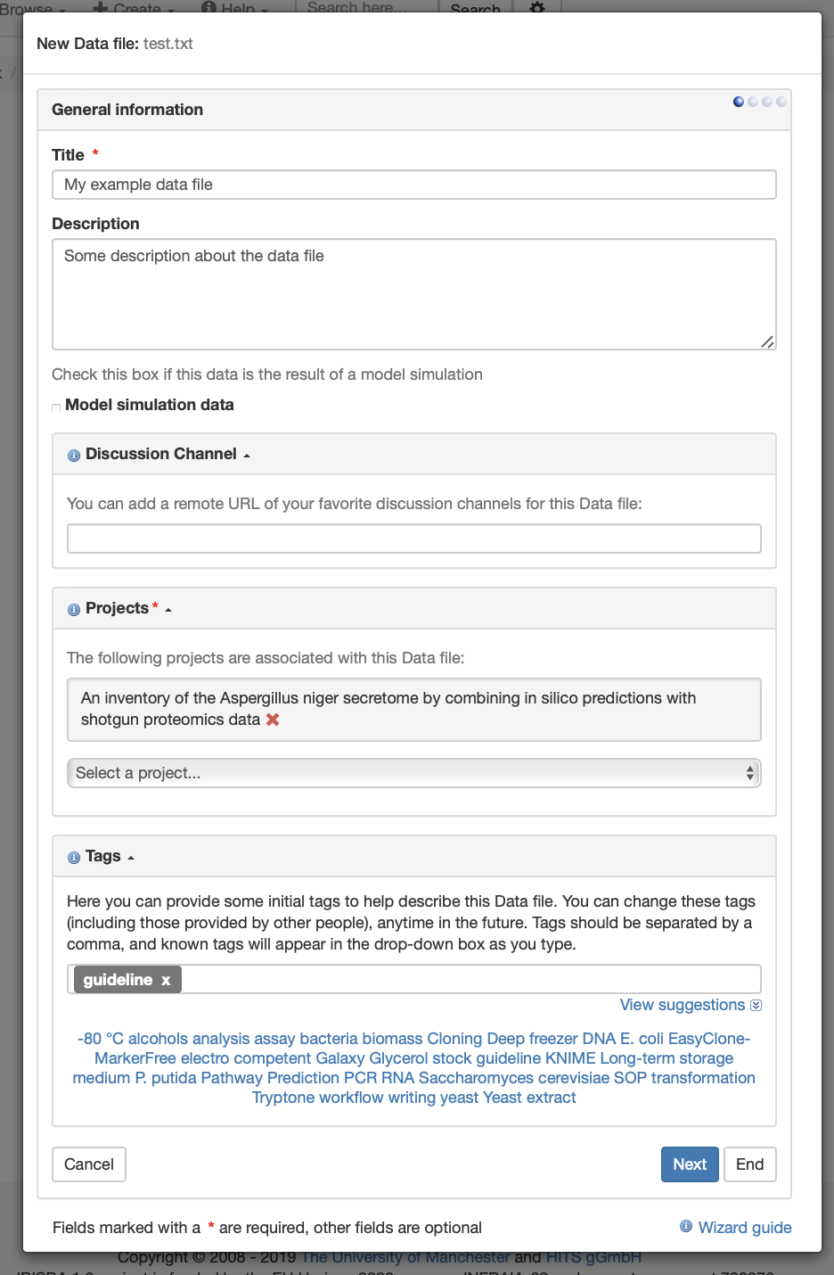Add the 'Deep freezer' suggested tag
Screen dimensions: 834x1275
(532, 1039)
